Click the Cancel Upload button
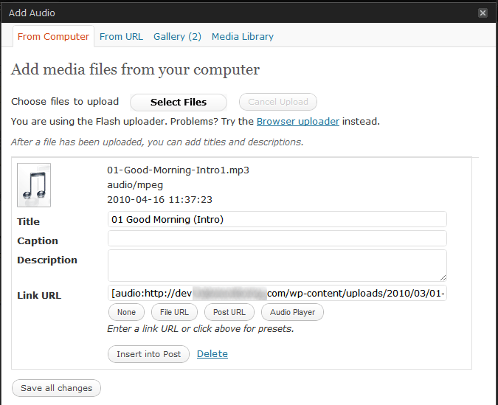Image resolution: width=498 pixels, height=405 pixels. coord(278,102)
